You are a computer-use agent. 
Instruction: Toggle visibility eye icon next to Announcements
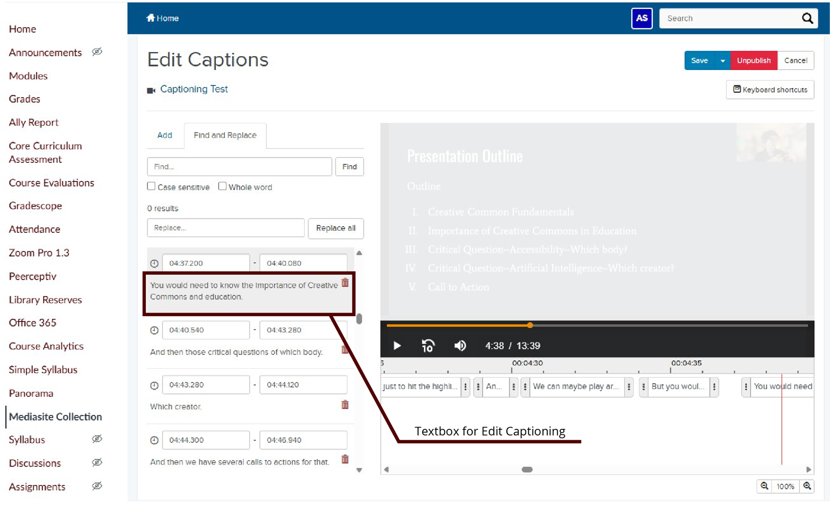(97, 52)
